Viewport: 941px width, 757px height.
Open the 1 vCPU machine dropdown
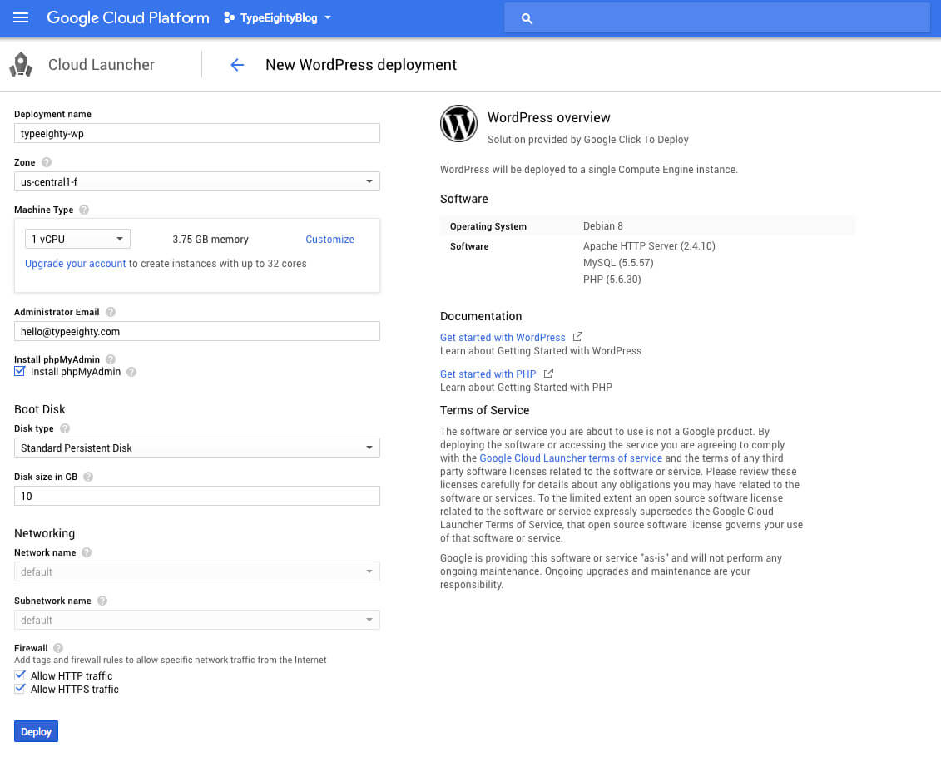click(x=77, y=239)
